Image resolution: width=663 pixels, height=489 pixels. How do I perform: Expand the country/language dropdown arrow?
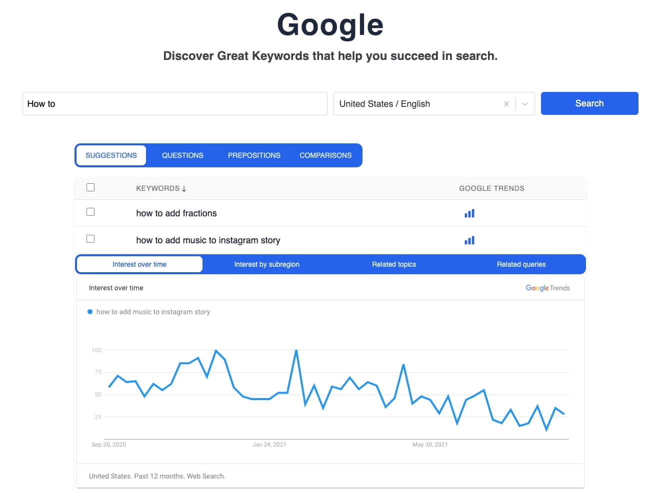[525, 104]
